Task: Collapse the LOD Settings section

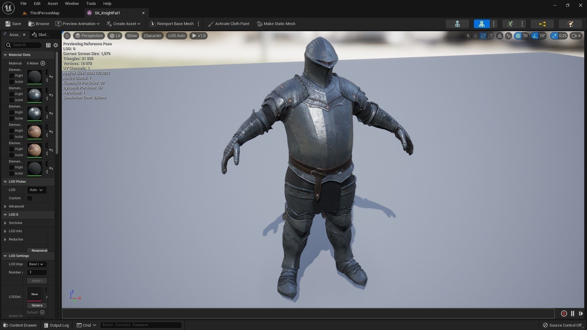Action: [x=5, y=256]
